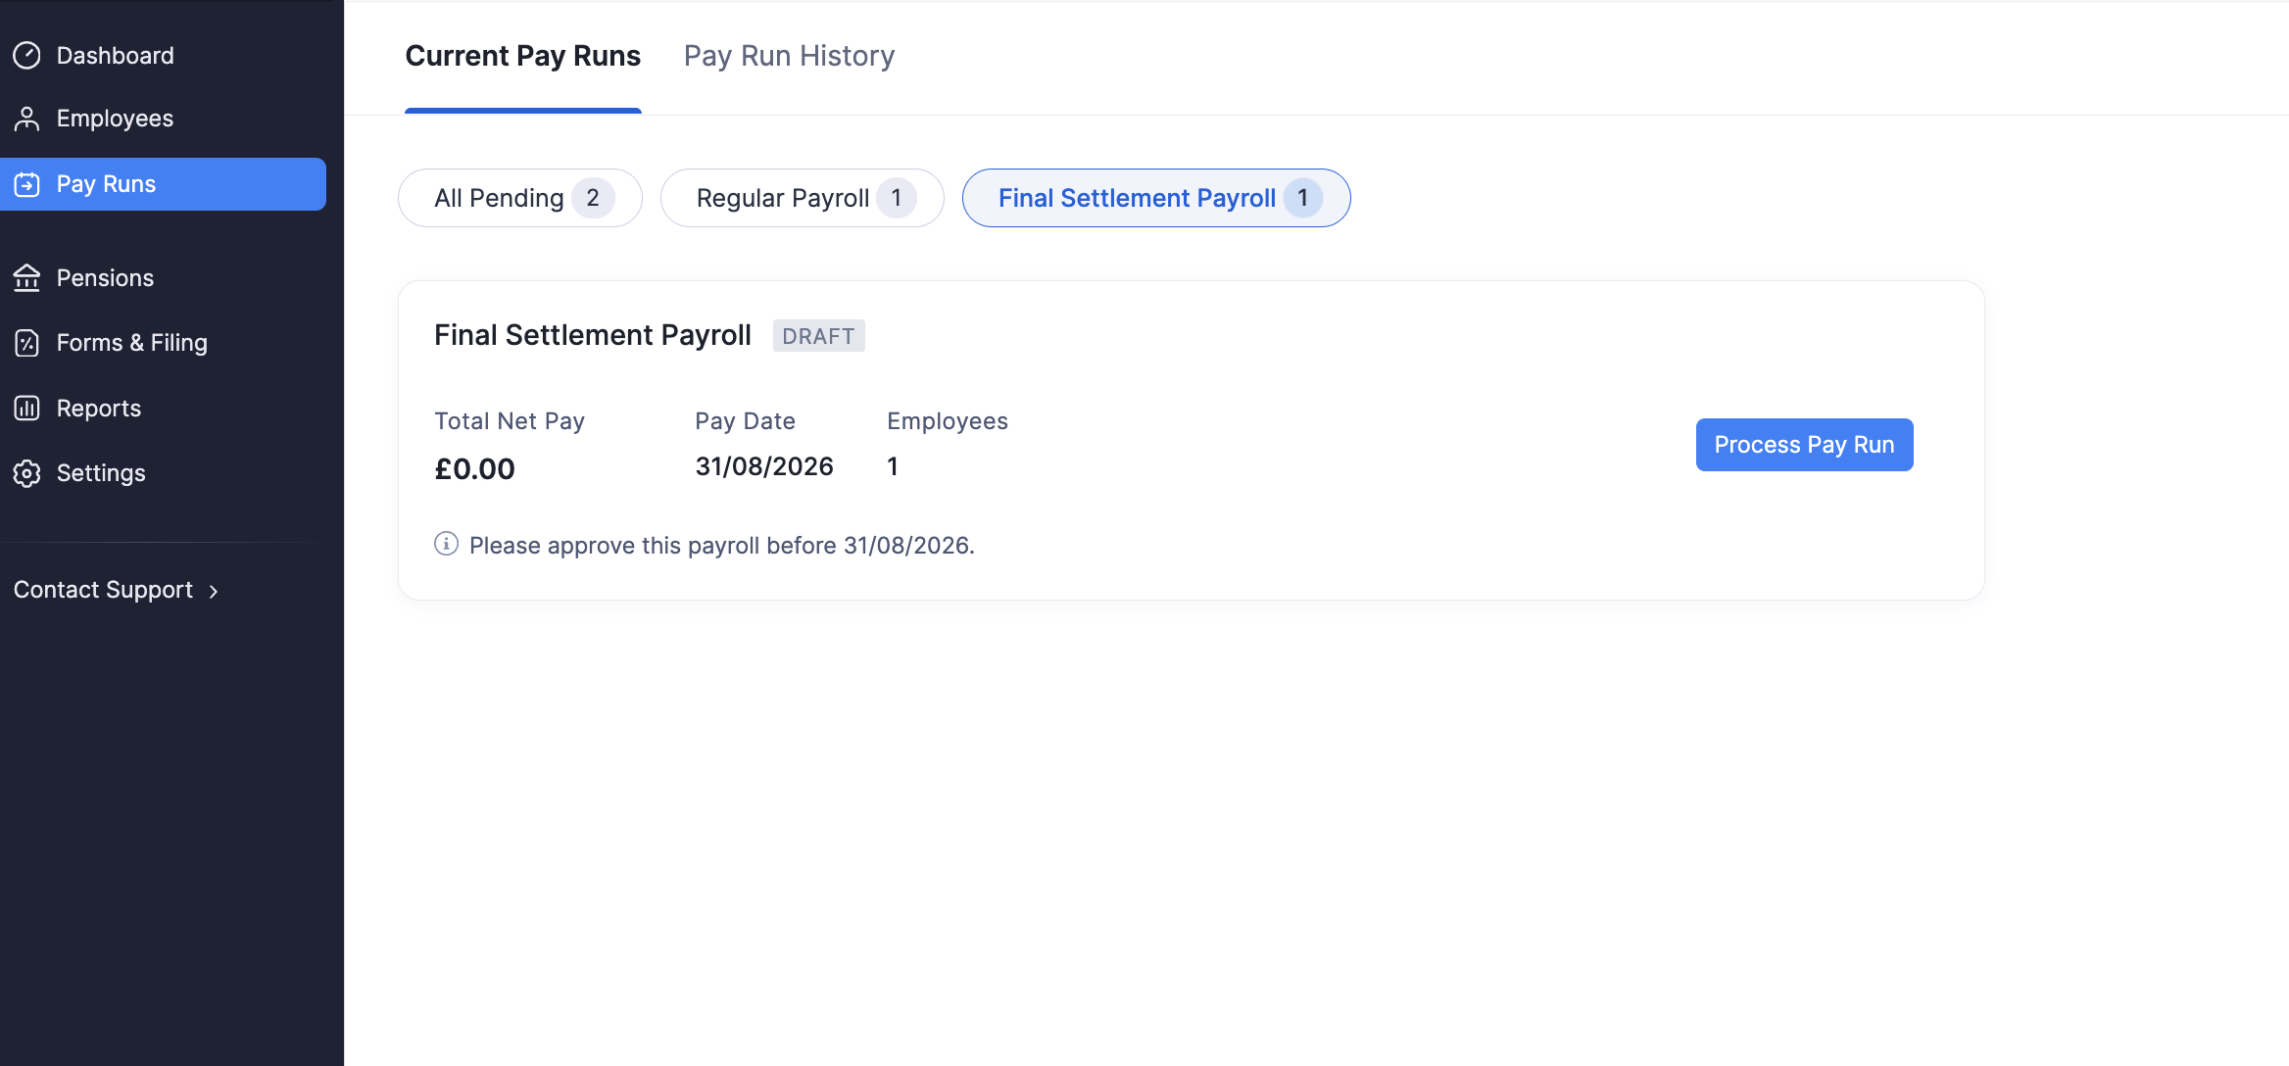
Task: Click the Pay Runs sidebar icon
Action: 26,184
